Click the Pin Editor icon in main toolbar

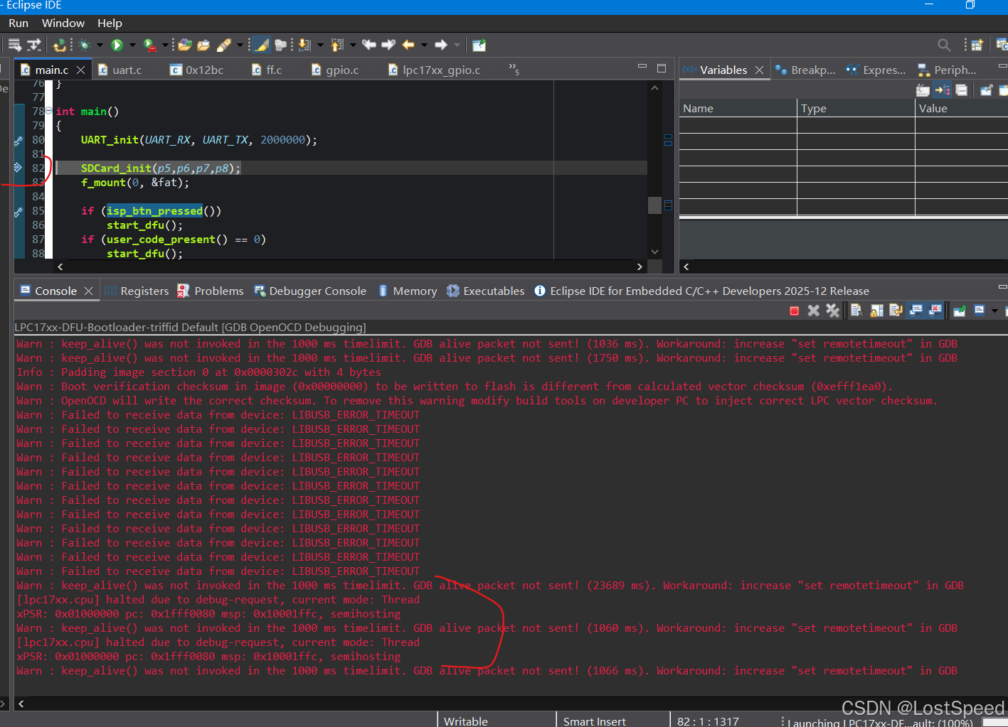tap(479, 45)
